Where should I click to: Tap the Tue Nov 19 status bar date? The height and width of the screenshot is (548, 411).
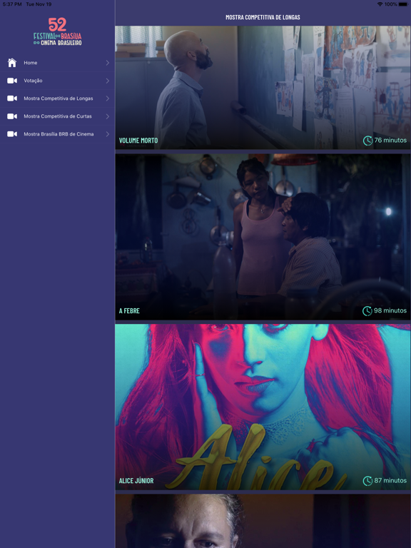(x=39, y=4)
